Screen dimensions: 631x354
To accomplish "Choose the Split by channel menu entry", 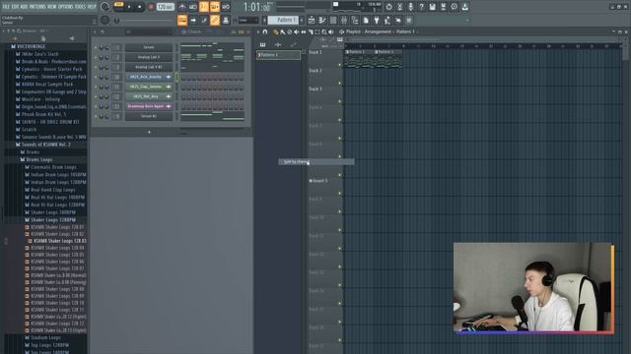I will 316,161.
